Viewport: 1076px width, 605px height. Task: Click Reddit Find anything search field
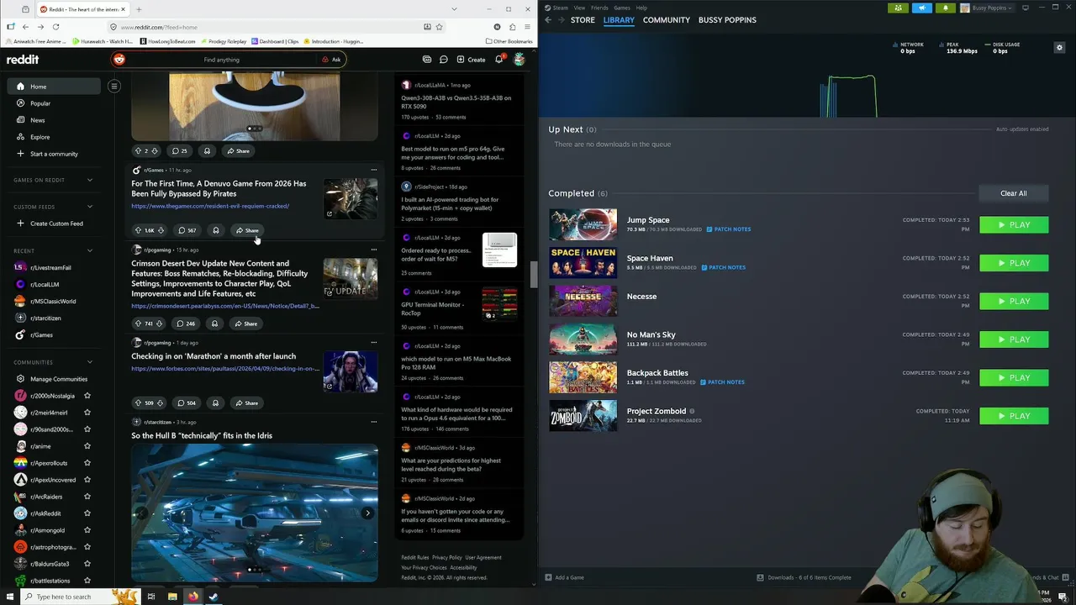point(221,60)
